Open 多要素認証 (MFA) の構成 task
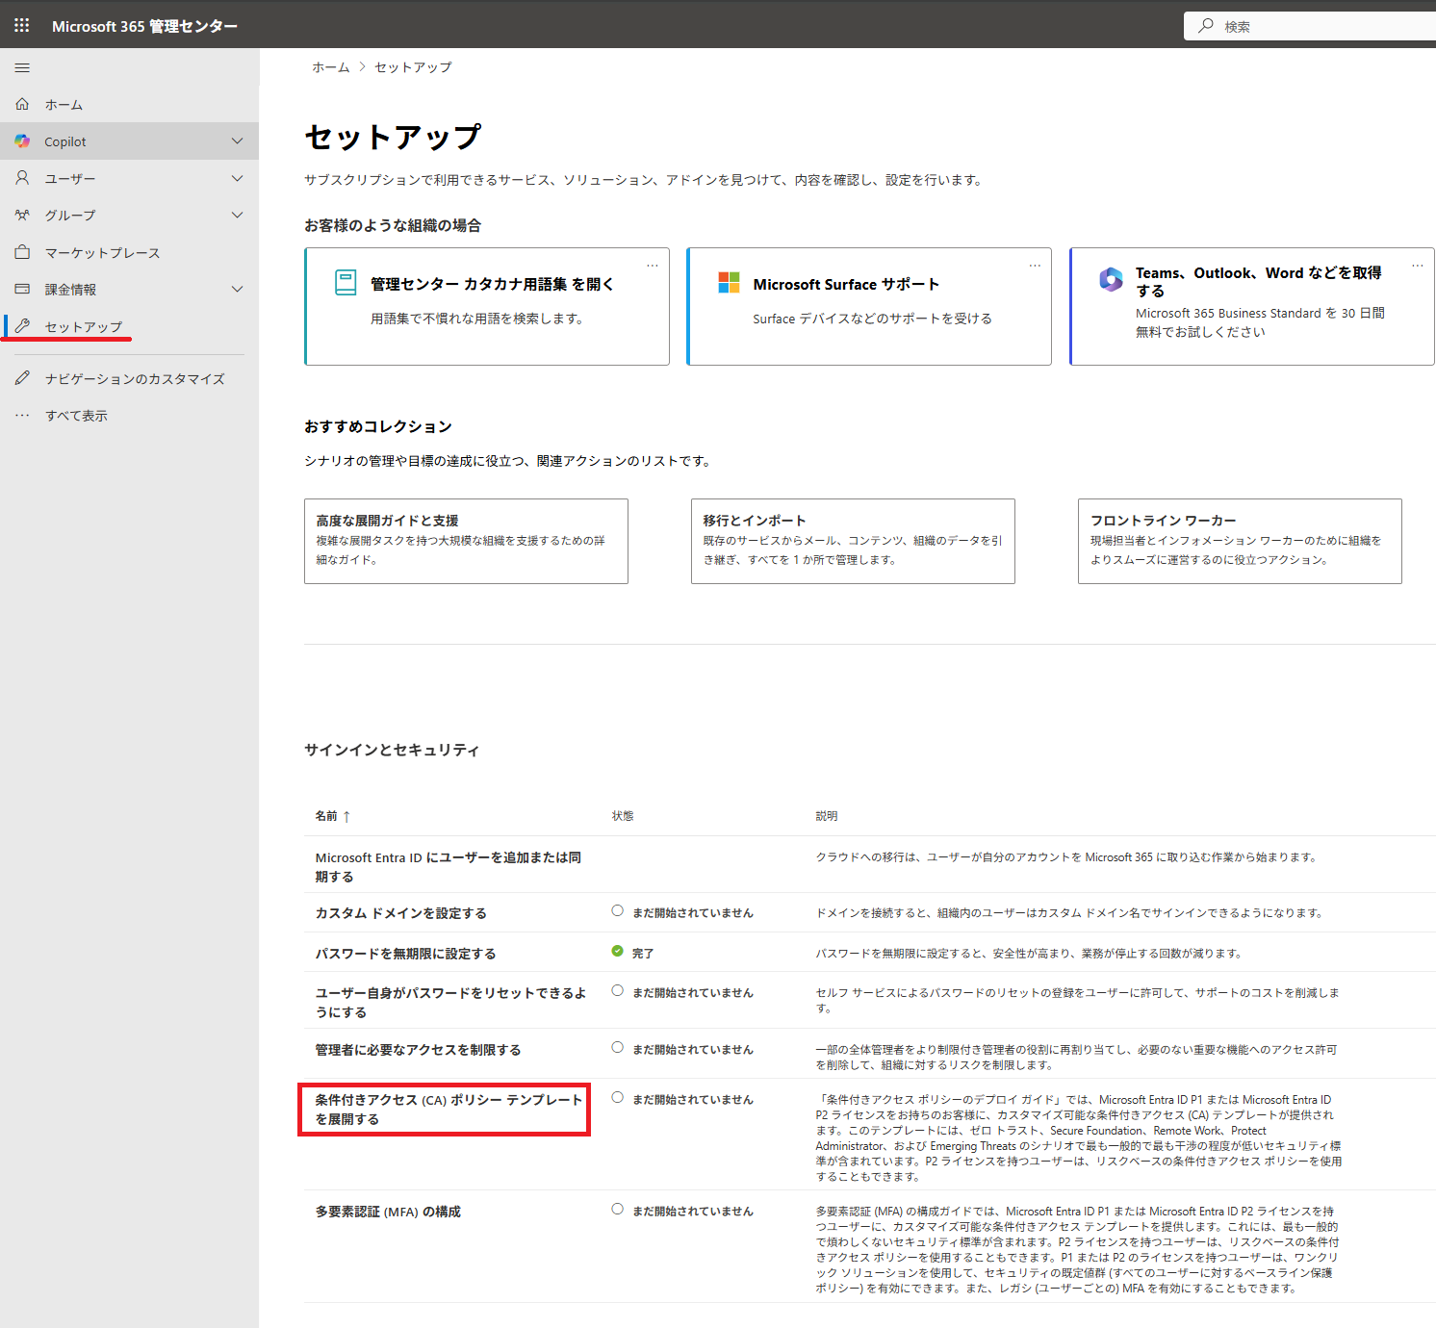Viewport: 1436px width, 1328px height. 388,1212
